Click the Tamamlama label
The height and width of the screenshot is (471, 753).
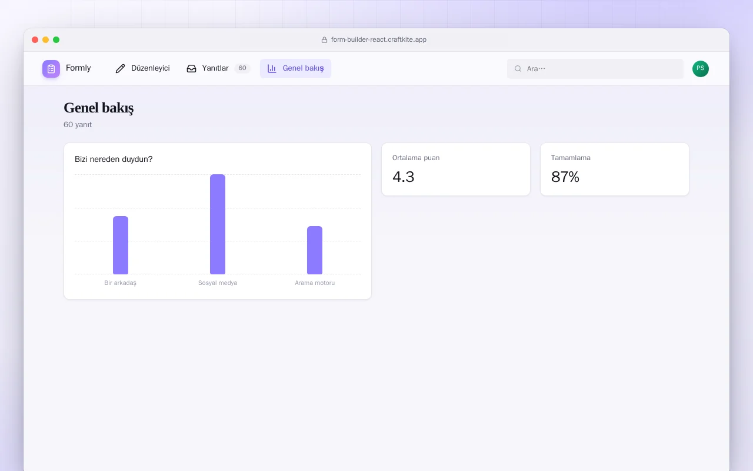571,158
